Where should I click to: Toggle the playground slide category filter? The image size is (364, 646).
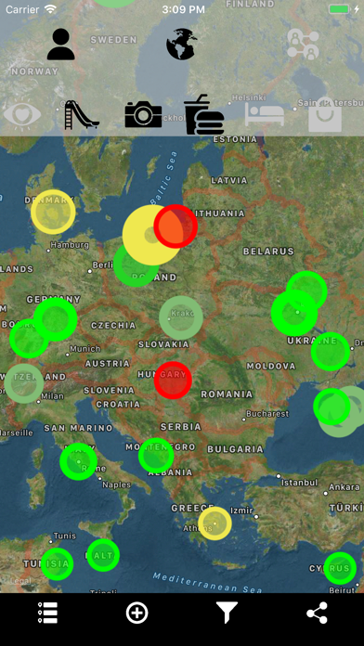click(x=81, y=115)
